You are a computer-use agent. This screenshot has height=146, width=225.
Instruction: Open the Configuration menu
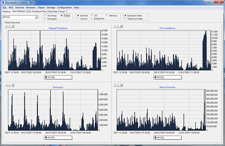tap(64, 7)
